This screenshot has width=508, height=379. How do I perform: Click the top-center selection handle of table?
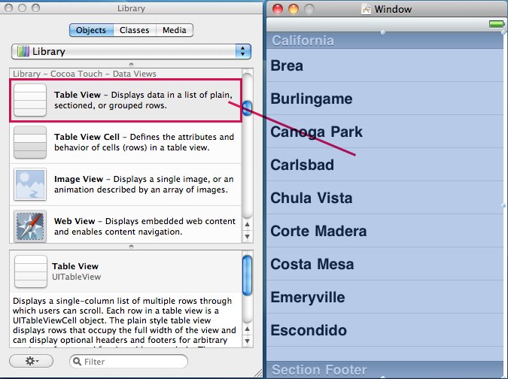pos(383,32)
